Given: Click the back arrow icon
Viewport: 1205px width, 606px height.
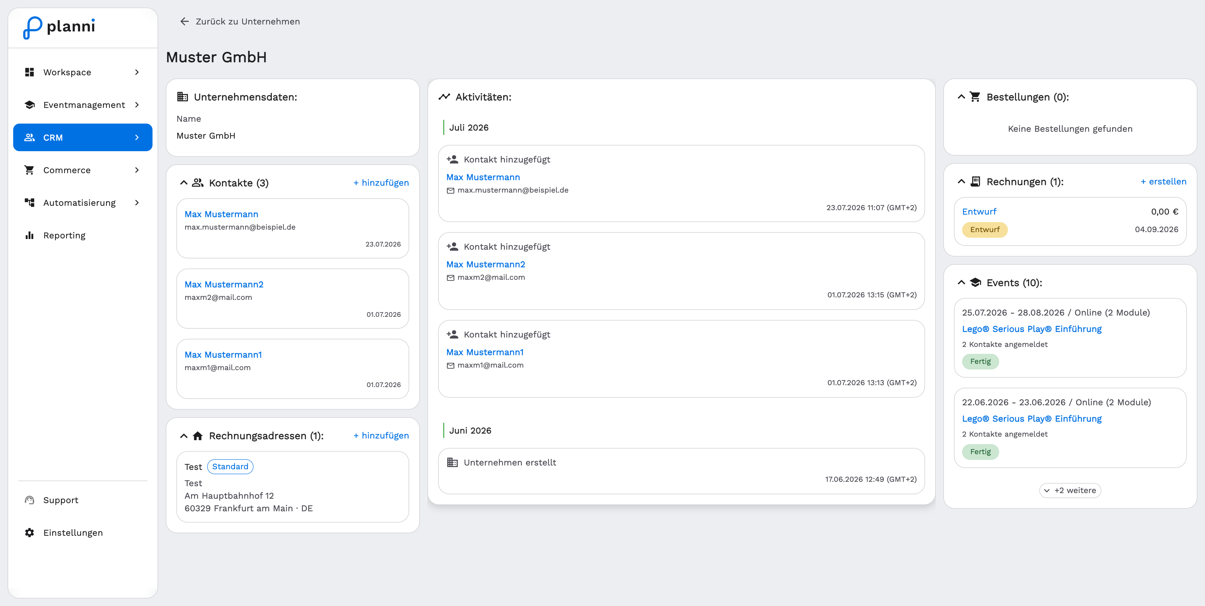Looking at the screenshot, I should [x=184, y=22].
